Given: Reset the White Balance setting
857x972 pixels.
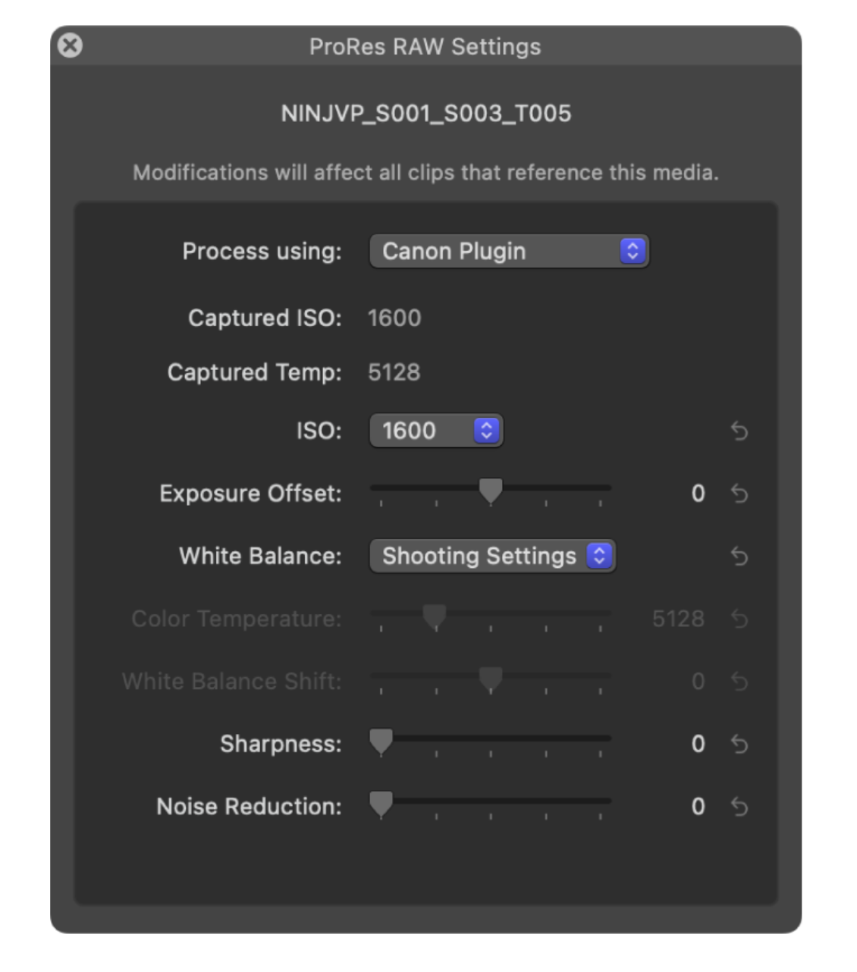Looking at the screenshot, I should click(741, 555).
